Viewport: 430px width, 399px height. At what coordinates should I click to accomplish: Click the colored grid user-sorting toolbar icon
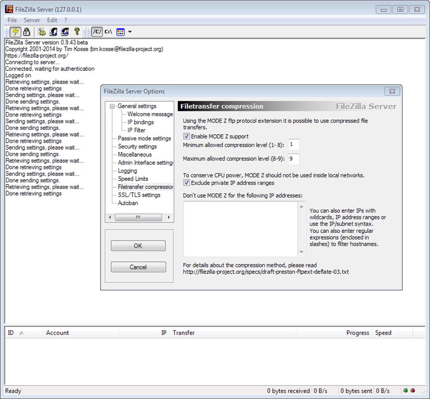pos(120,32)
